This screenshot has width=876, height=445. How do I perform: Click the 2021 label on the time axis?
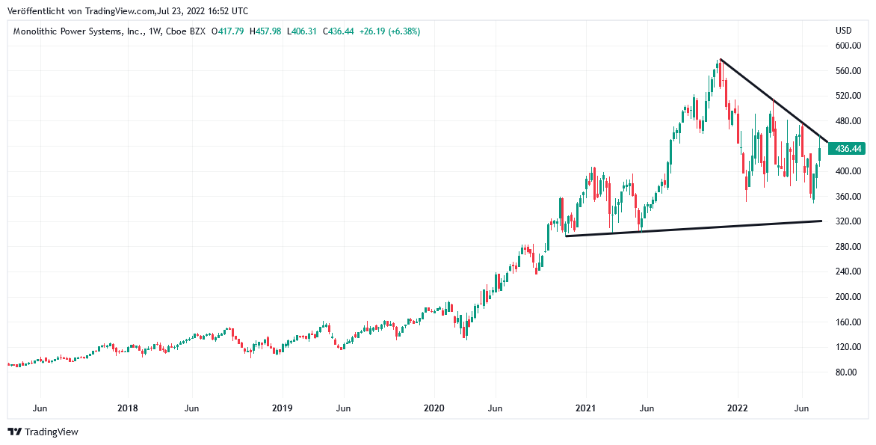[586, 408]
